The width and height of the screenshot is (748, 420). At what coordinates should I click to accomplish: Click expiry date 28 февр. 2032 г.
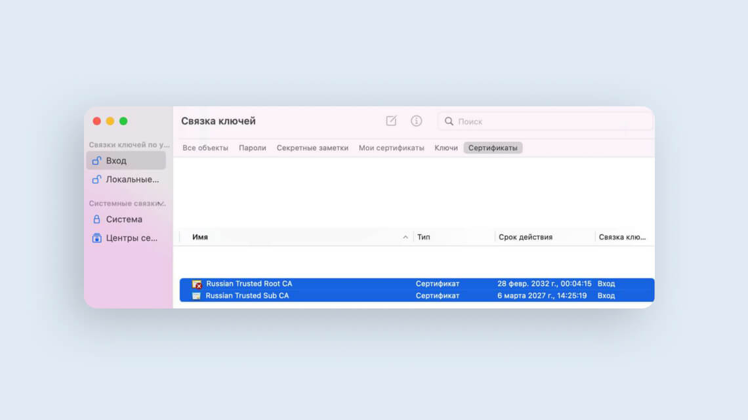coord(545,283)
